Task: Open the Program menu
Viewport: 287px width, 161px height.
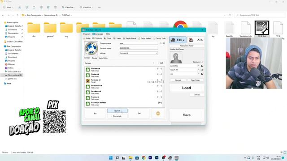Action: 87,34
